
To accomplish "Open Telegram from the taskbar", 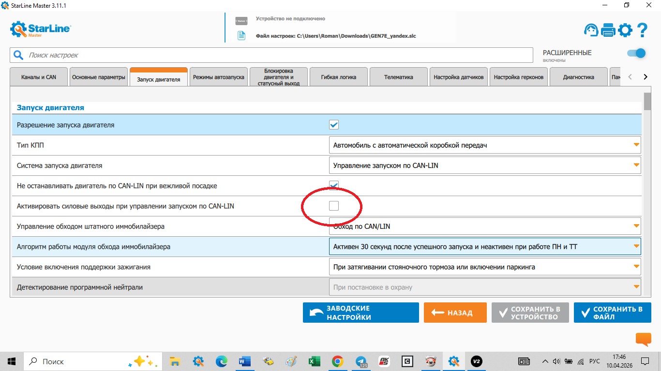I will tap(361, 361).
